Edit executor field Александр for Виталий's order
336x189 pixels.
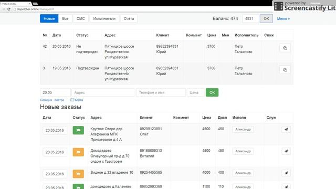click(x=243, y=151)
